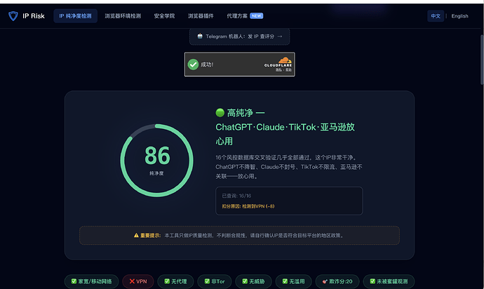Click the 无威胁 tag

253,281
